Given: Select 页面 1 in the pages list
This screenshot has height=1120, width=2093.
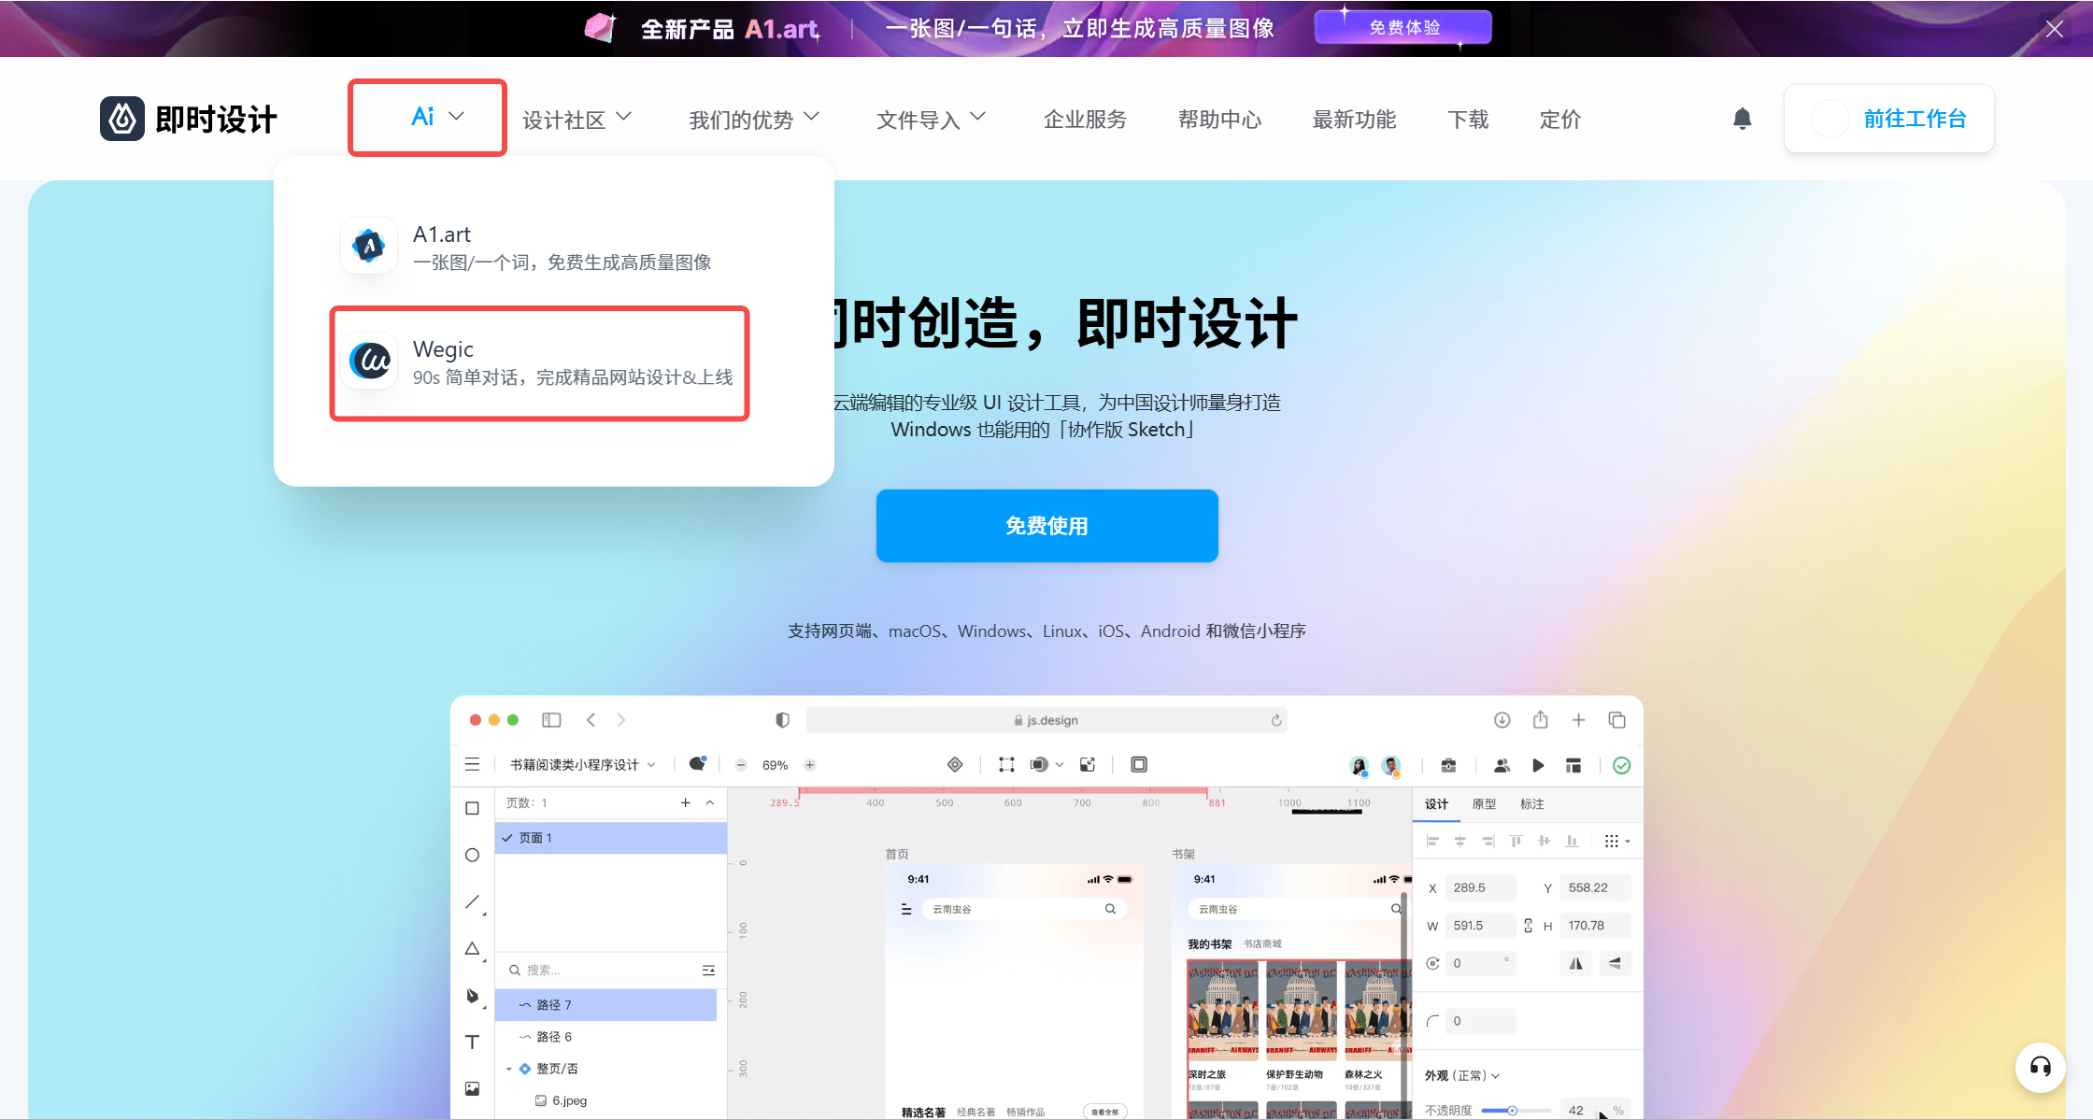Looking at the screenshot, I should tap(611, 838).
